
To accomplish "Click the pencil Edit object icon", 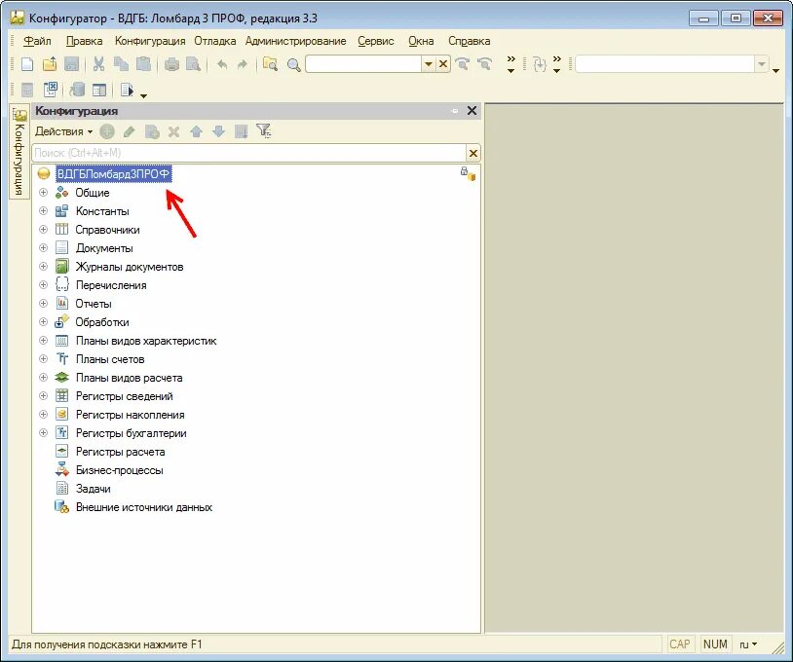I will [x=129, y=131].
